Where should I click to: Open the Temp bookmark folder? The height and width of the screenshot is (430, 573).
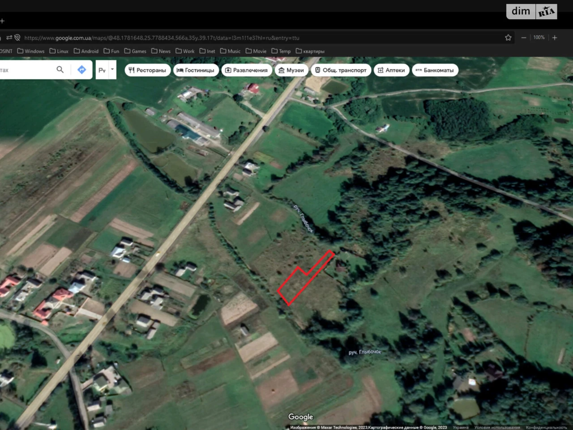pyautogui.click(x=281, y=51)
